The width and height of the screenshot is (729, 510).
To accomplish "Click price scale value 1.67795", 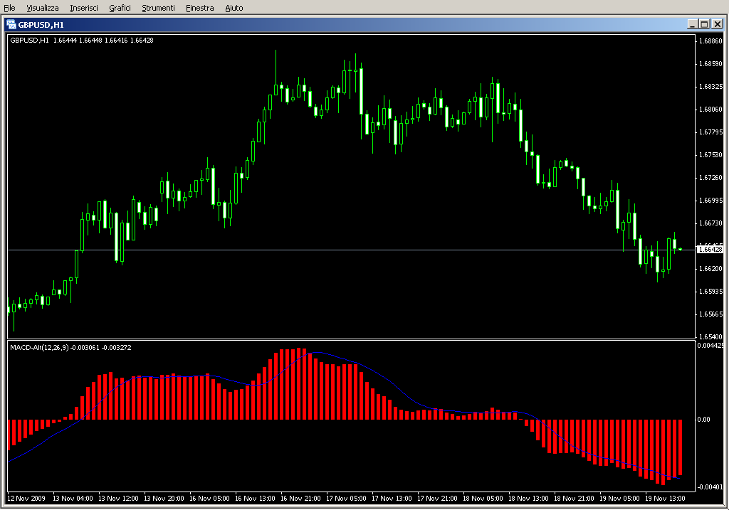I will pyautogui.click(x=711, y=132).
